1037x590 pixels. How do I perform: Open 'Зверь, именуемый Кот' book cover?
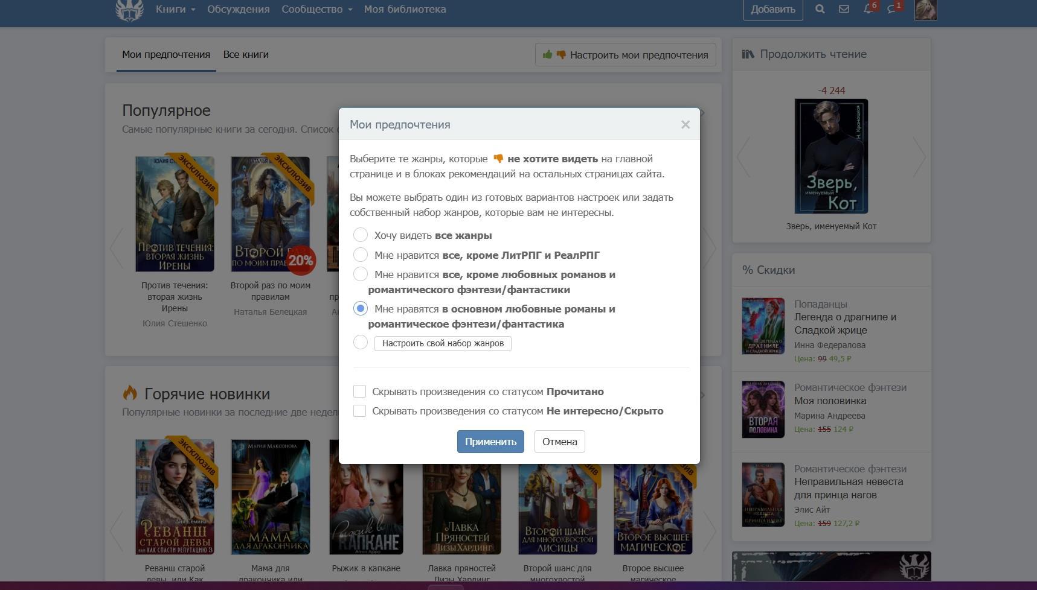point(831,156)
